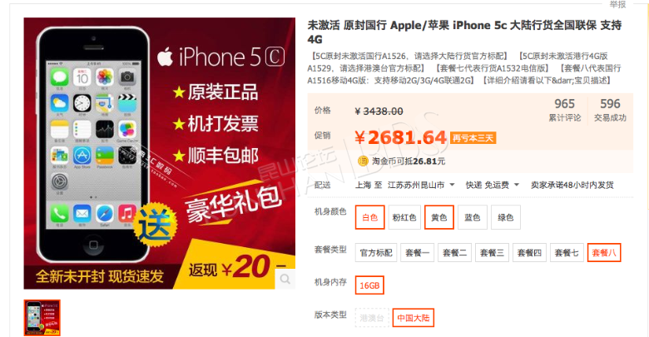Expand the 快递 免运费 shipping dropdown
The image size is (649, 337).
(x=493, y=185)
